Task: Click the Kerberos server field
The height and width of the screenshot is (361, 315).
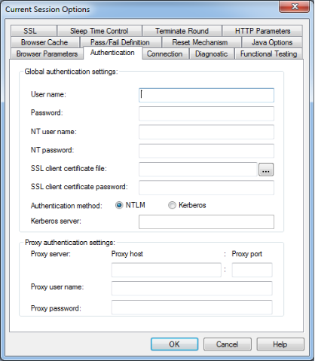Action: 206,222
